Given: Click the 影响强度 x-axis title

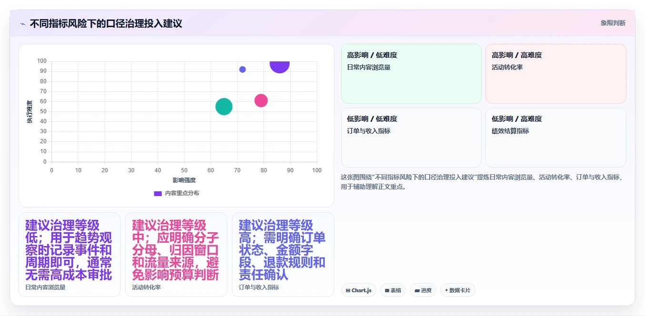Looking at the screenshot, I should [x=184, y=180].
